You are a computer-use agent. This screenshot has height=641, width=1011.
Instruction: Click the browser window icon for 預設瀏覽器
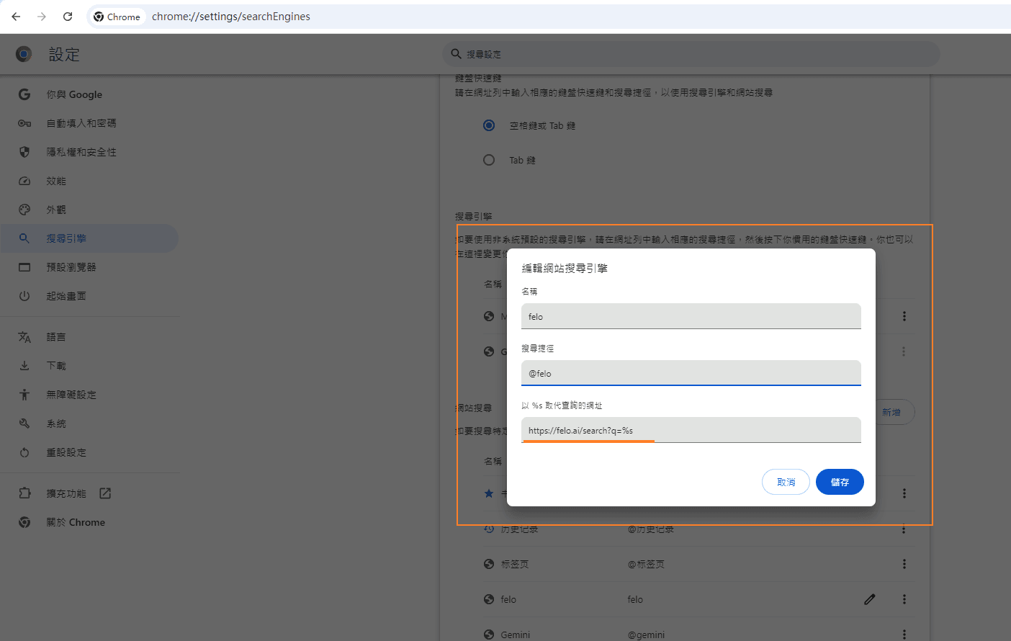click(x=24, y=267)
